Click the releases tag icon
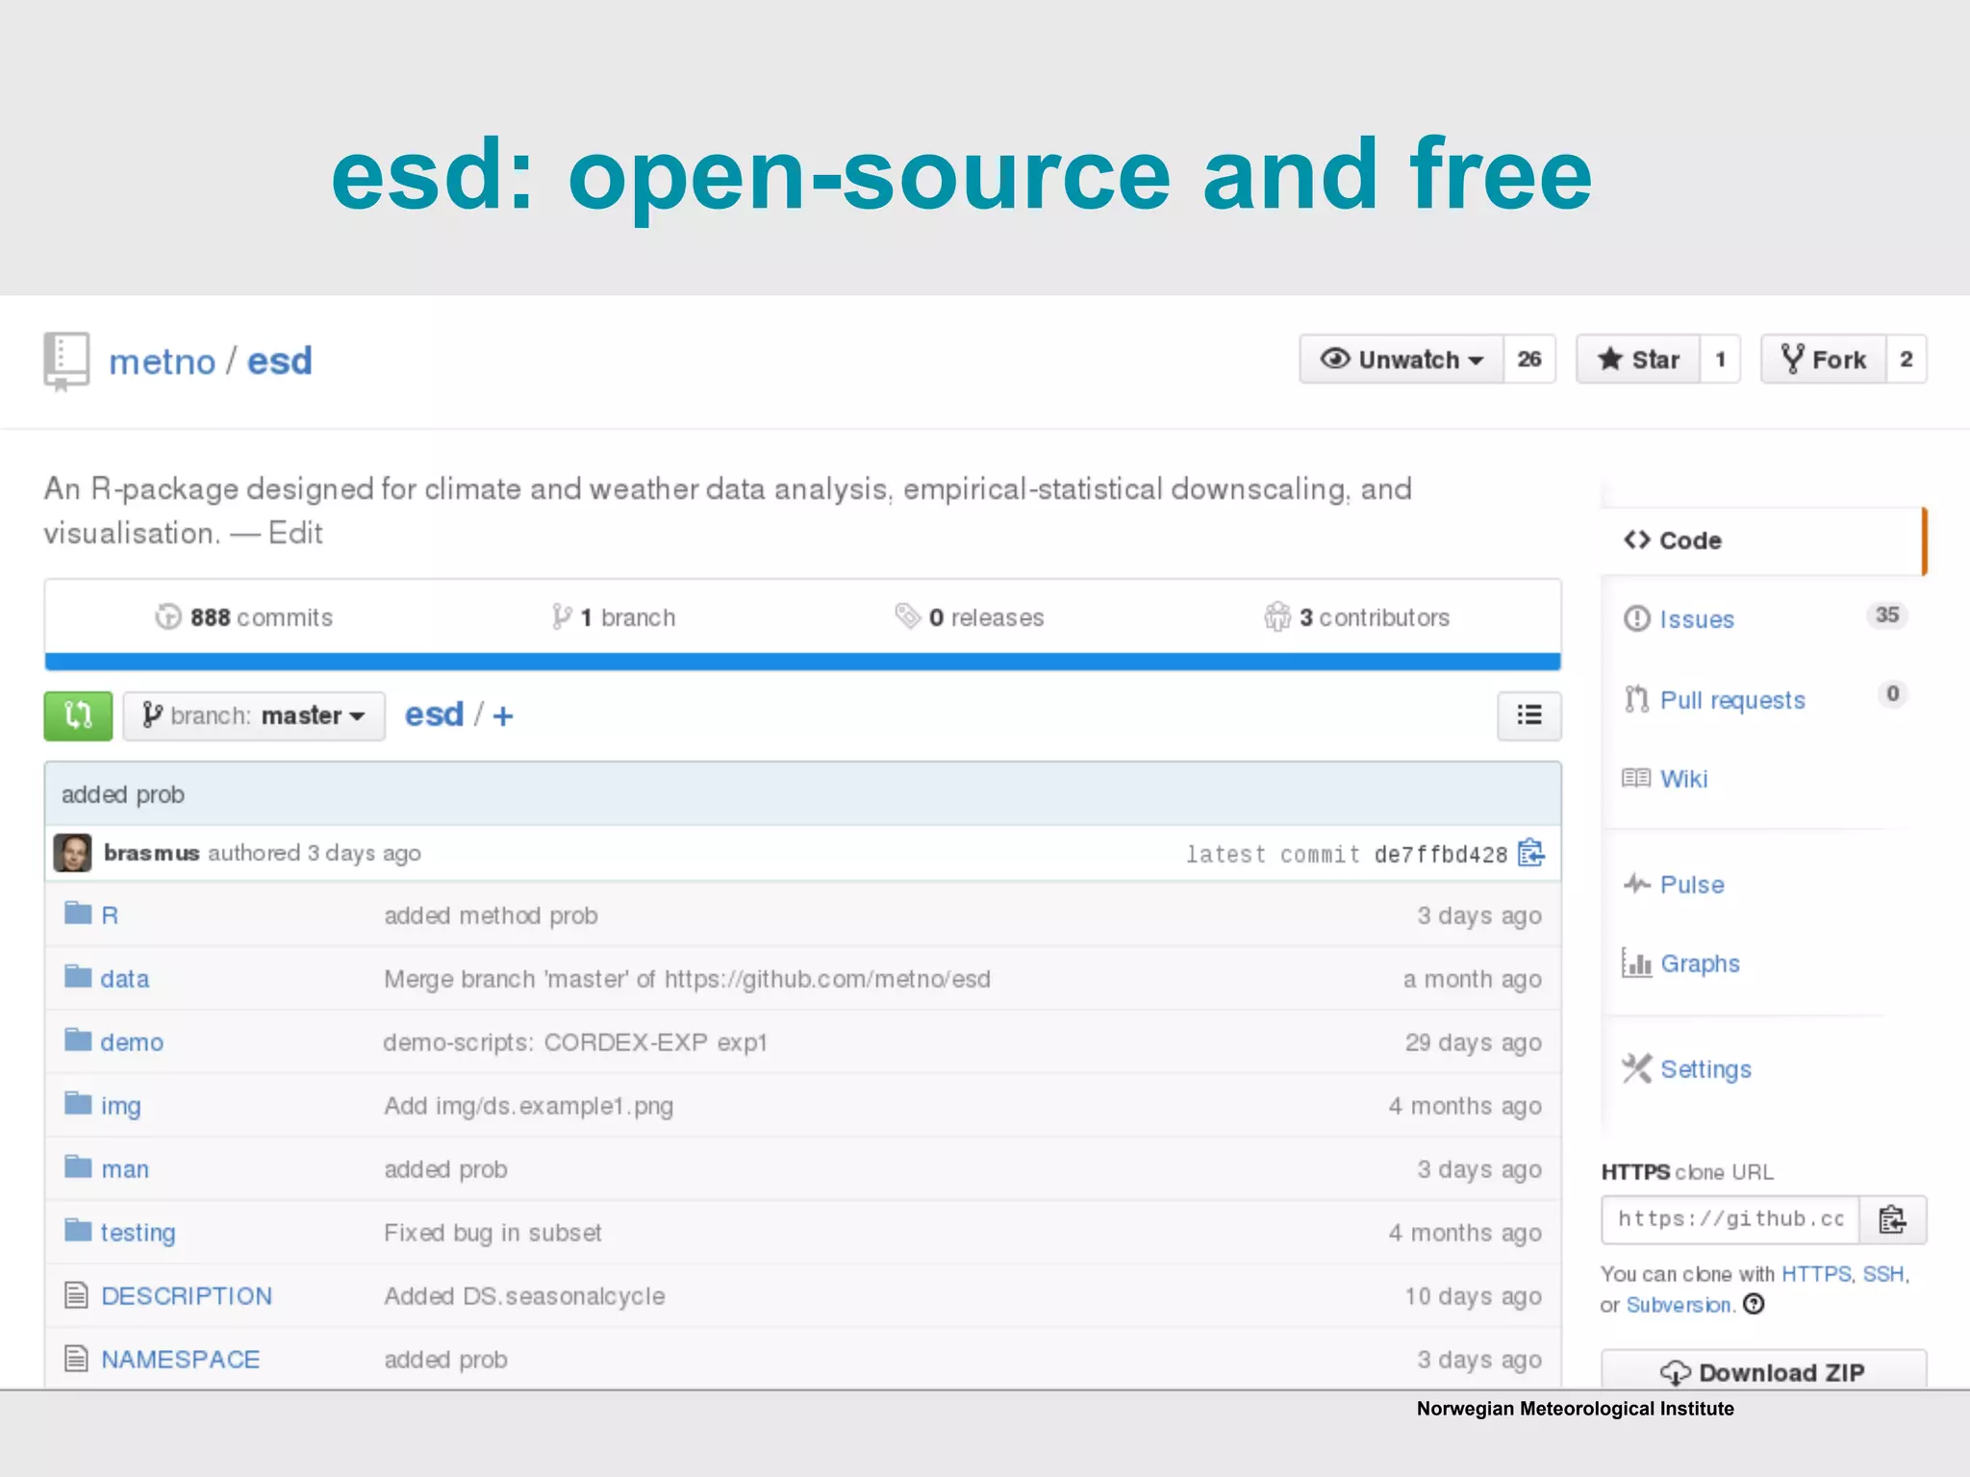Image resolution: width=1970 pixels, height=1477 pixels. click(x=908, y=615)
